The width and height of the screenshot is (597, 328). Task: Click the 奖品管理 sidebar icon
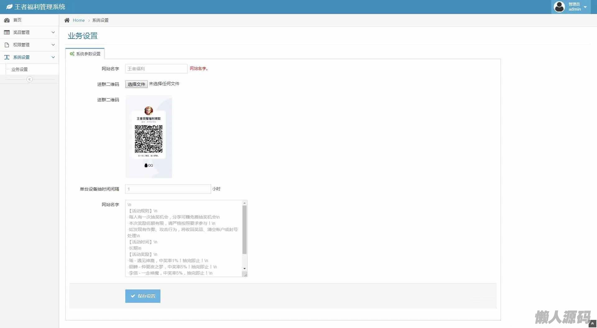pyautogui.click(x=7, y=32)
